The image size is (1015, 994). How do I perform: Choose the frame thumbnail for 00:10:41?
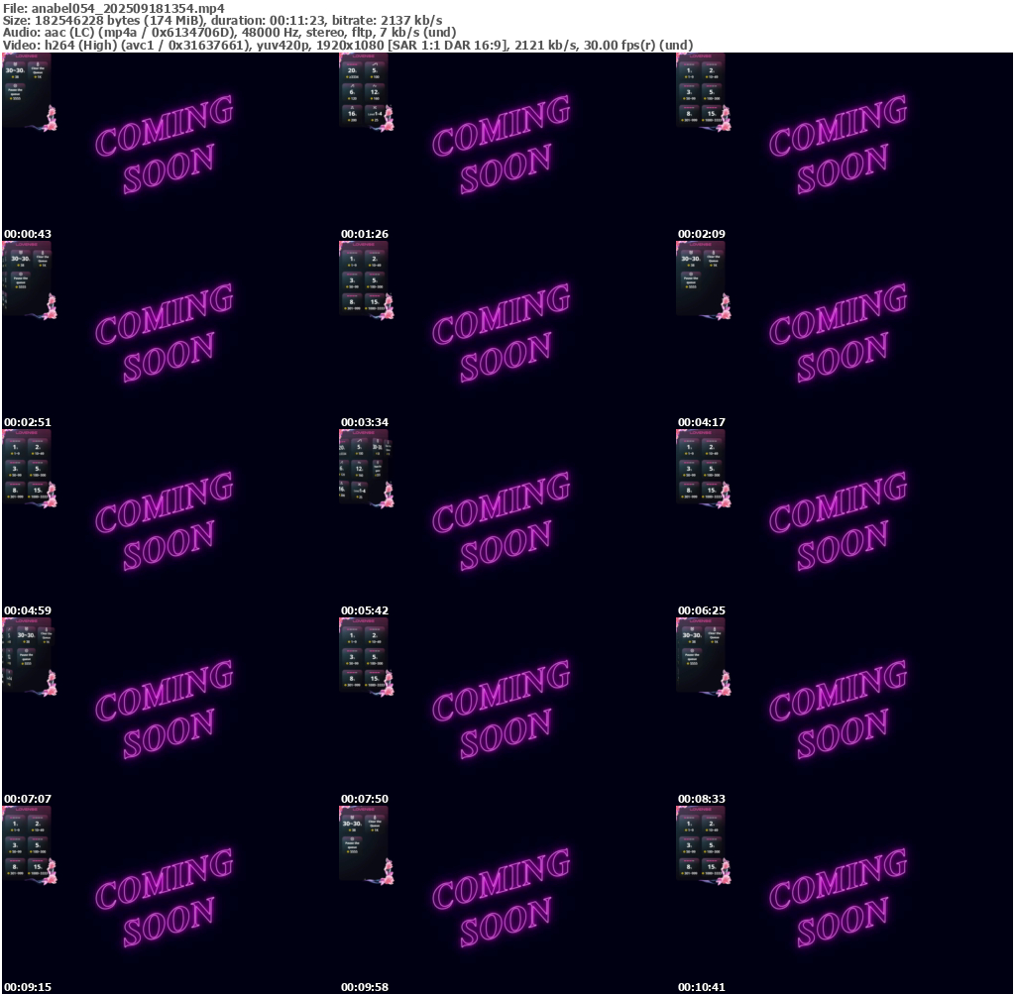[x=845, y=900]
